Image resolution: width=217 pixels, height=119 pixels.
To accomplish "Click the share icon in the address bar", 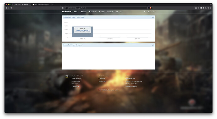I will coord(148,8).
